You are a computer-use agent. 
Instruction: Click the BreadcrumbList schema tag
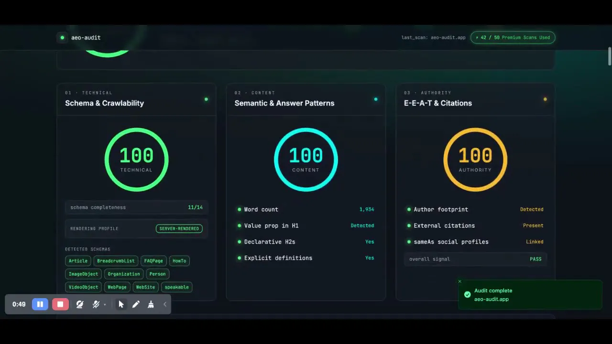point(116,261)
